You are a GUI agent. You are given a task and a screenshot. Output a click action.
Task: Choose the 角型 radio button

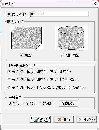tap(22, 55)
